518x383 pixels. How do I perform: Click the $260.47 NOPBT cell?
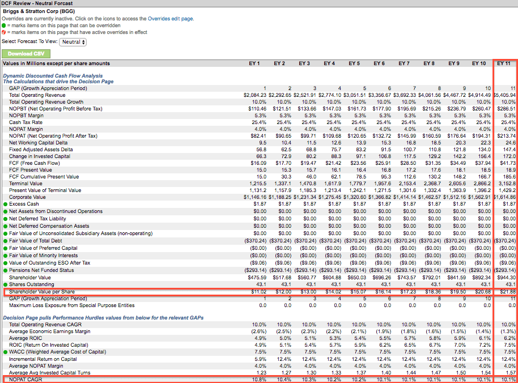click(482, 109)
